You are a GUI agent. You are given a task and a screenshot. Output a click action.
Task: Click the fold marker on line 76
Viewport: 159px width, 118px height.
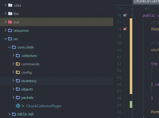(x=132, y=16)
